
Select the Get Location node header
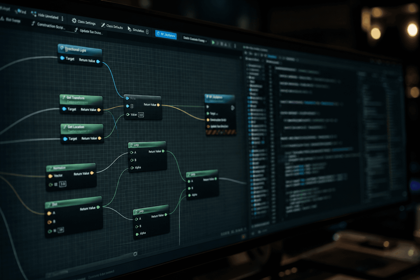(82, 129)
